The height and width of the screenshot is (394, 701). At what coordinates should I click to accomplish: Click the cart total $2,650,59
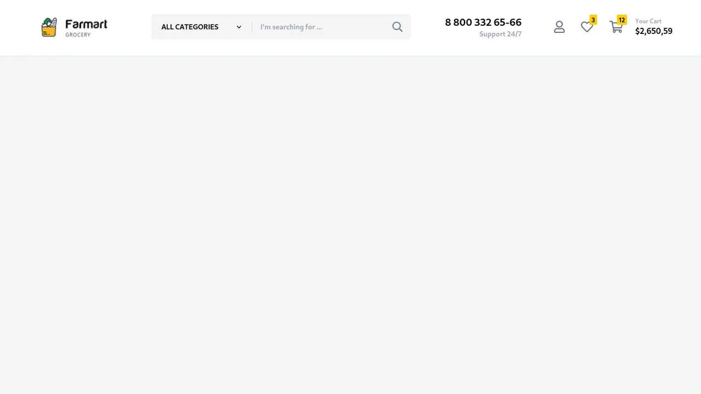(x=654, y=31)
